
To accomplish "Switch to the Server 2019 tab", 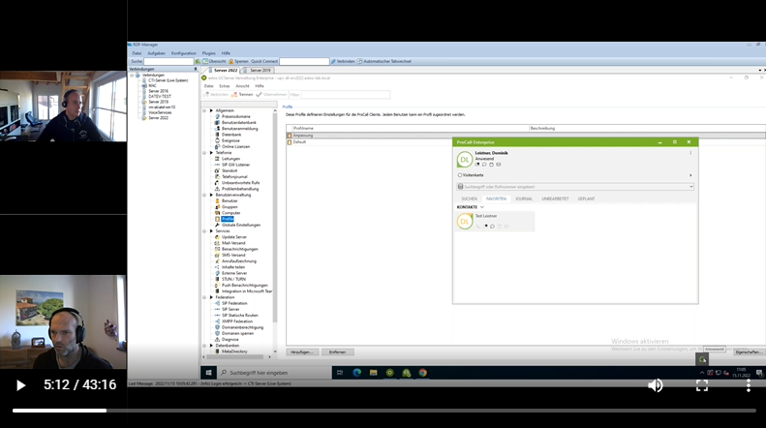I will pyautogui.click(x=260, y=71).
